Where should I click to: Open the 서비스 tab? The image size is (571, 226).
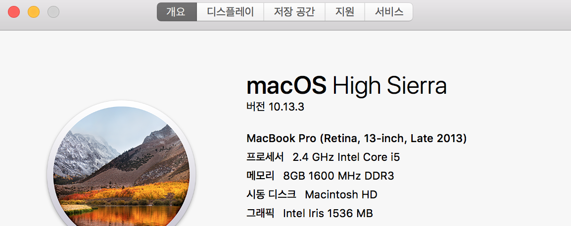[388, 12]
